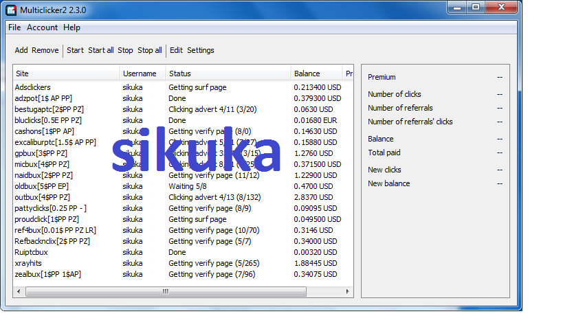Click the Remove toolbar button
This screenshot has height=316, width=561.
point(45,50)
